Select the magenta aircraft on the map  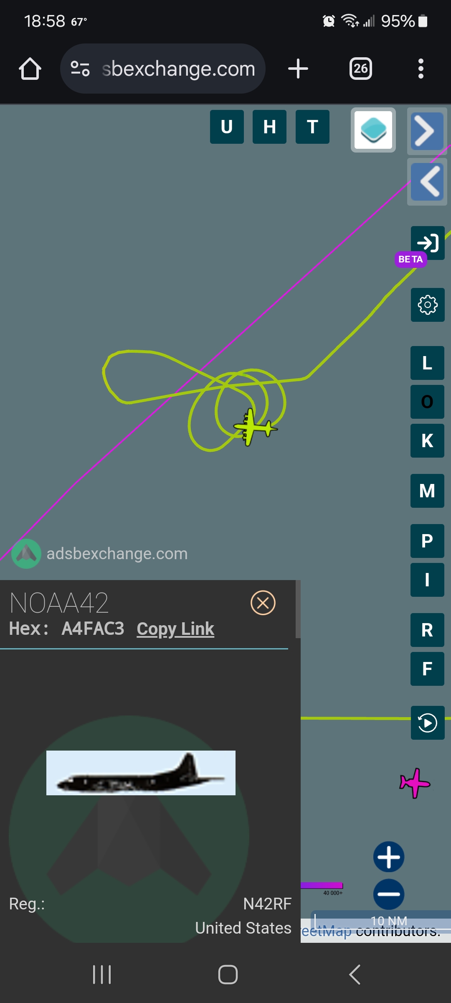pyautogui.click(x=414, y=783)
